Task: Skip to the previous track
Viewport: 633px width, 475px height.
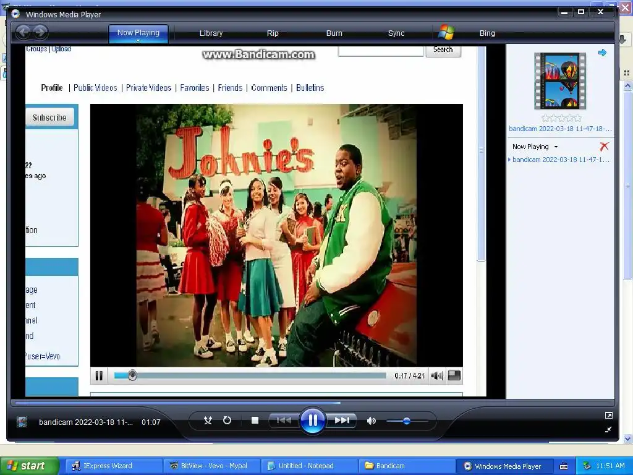Action: point(284,421)
